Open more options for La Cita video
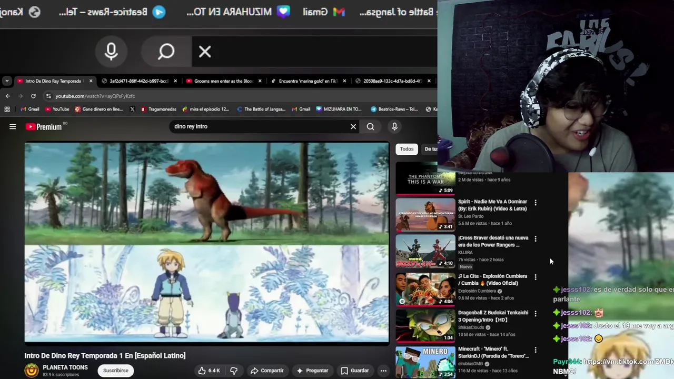The image size is (674, 379). tap(536, 277)
